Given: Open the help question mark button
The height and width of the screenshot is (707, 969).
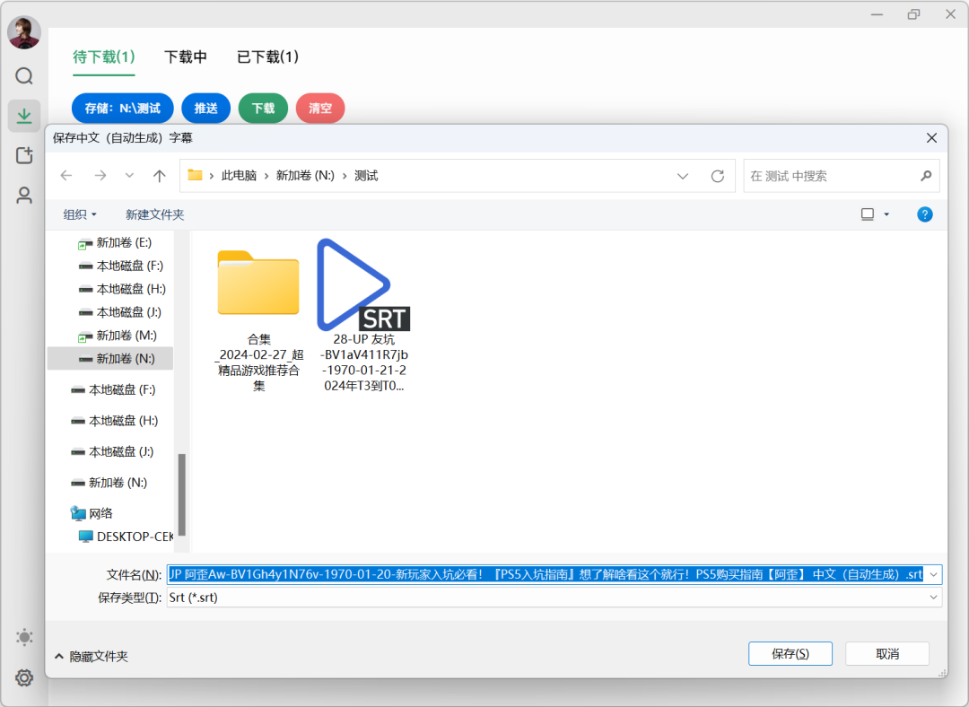Looking at the screenshot, I should (x=924, y=214).
